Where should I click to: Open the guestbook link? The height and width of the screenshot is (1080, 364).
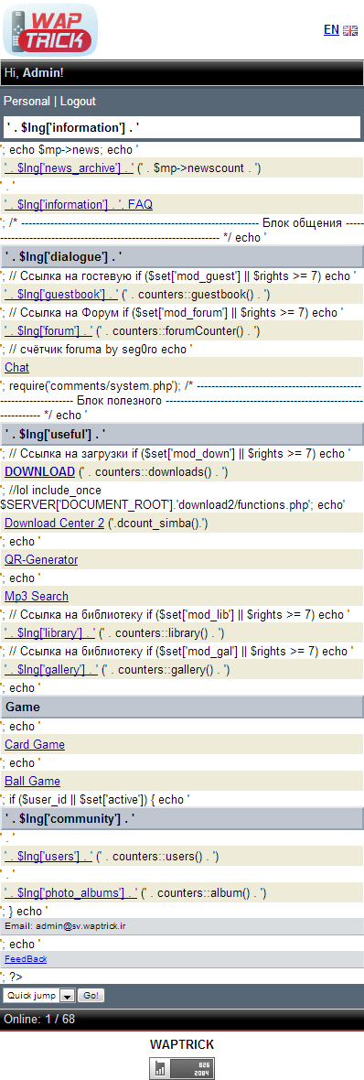tap(61, 294)
